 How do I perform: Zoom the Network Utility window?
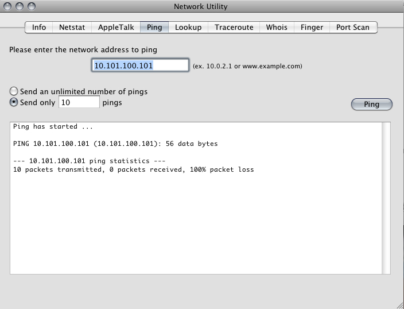coord(31,7)
